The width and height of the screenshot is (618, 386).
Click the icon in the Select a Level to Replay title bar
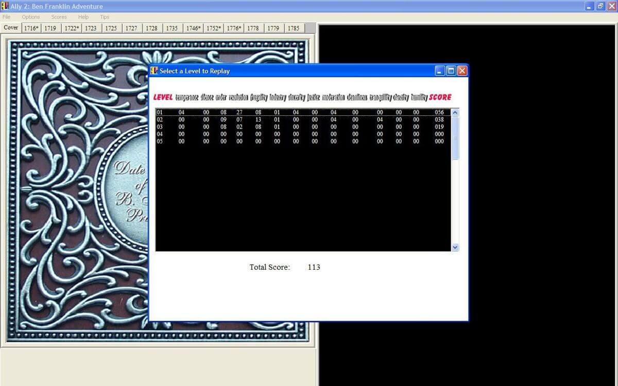coord(154,71)
